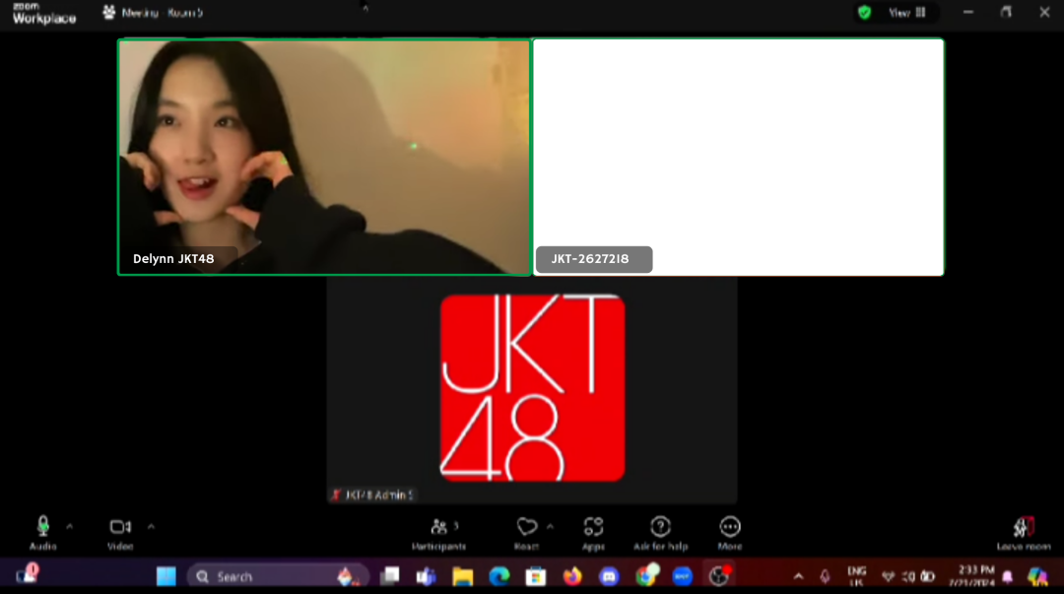Switch the ENG language indicator
Image resolution: width=1064 pixels, height=594 pixels.
pyautogui.click(x=856, y=576)
